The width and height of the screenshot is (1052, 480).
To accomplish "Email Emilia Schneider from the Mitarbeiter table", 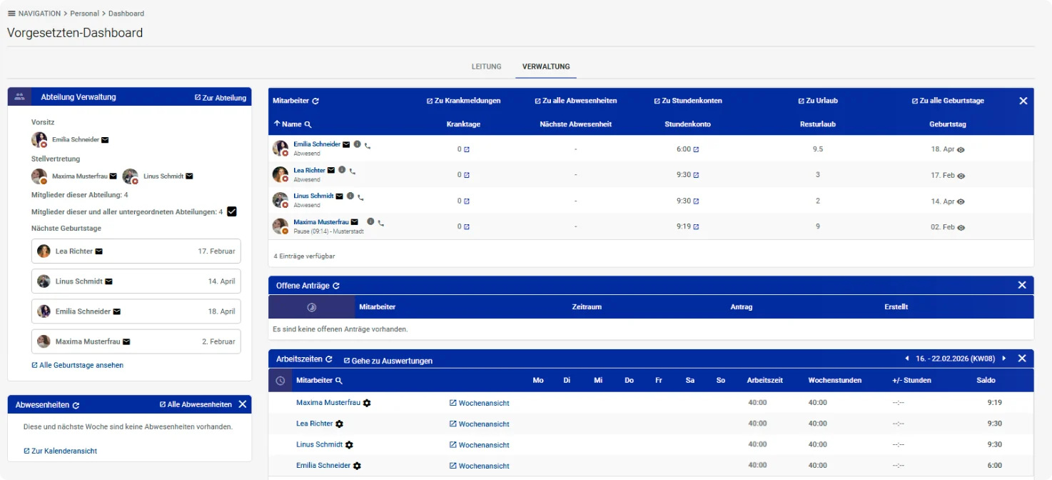I will (346, 144).
